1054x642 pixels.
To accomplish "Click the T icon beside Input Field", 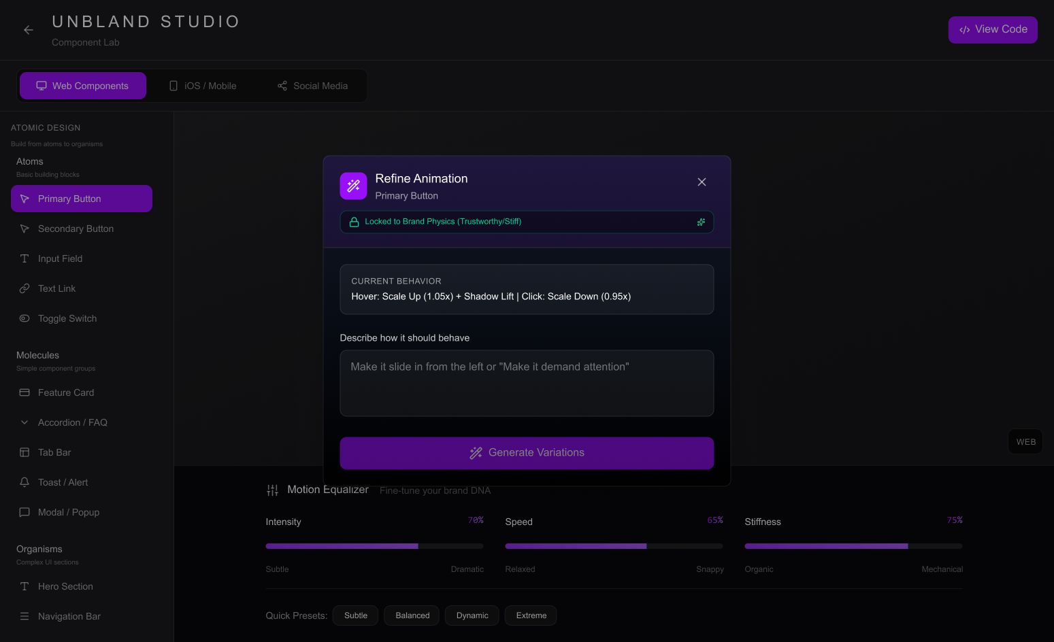I will [x=24, y=258].
